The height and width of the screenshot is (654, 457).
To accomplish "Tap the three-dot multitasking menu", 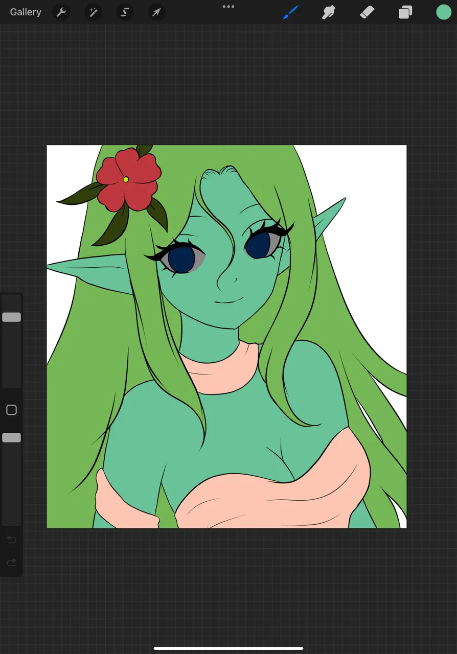I will tap(228, 7).
